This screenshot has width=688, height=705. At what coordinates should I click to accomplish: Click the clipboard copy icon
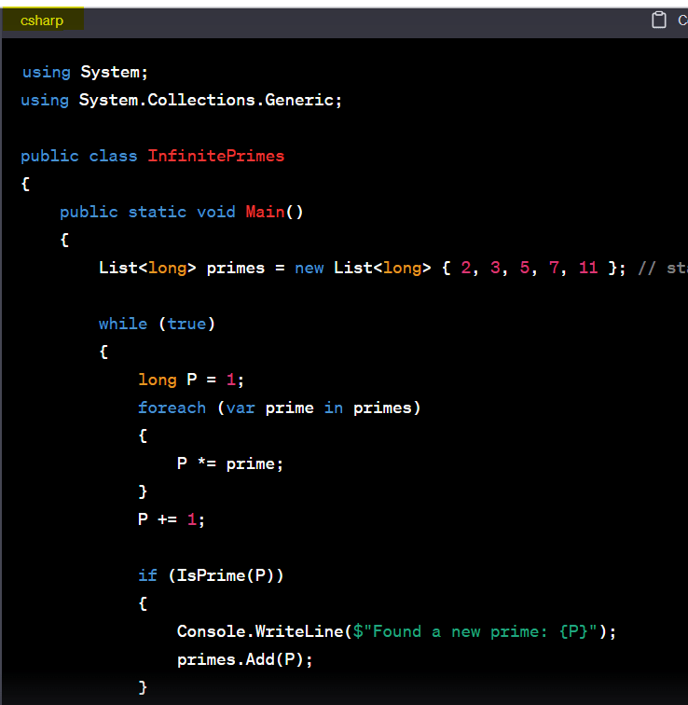pyautogui.click(x=659, y=21)
